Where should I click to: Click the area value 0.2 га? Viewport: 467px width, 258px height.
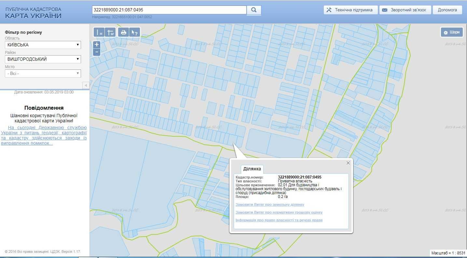[x=283, y=197]
